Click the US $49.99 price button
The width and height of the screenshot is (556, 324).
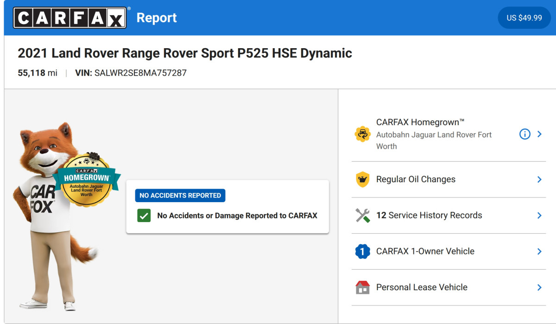coord(524,18)
